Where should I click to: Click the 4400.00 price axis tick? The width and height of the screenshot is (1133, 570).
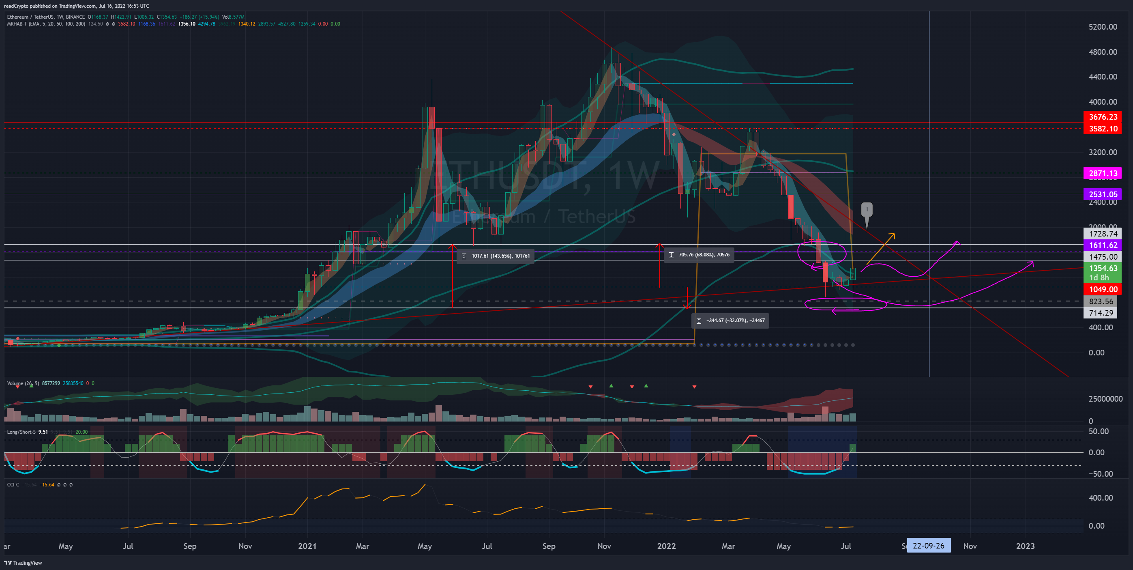[1102, 77]
